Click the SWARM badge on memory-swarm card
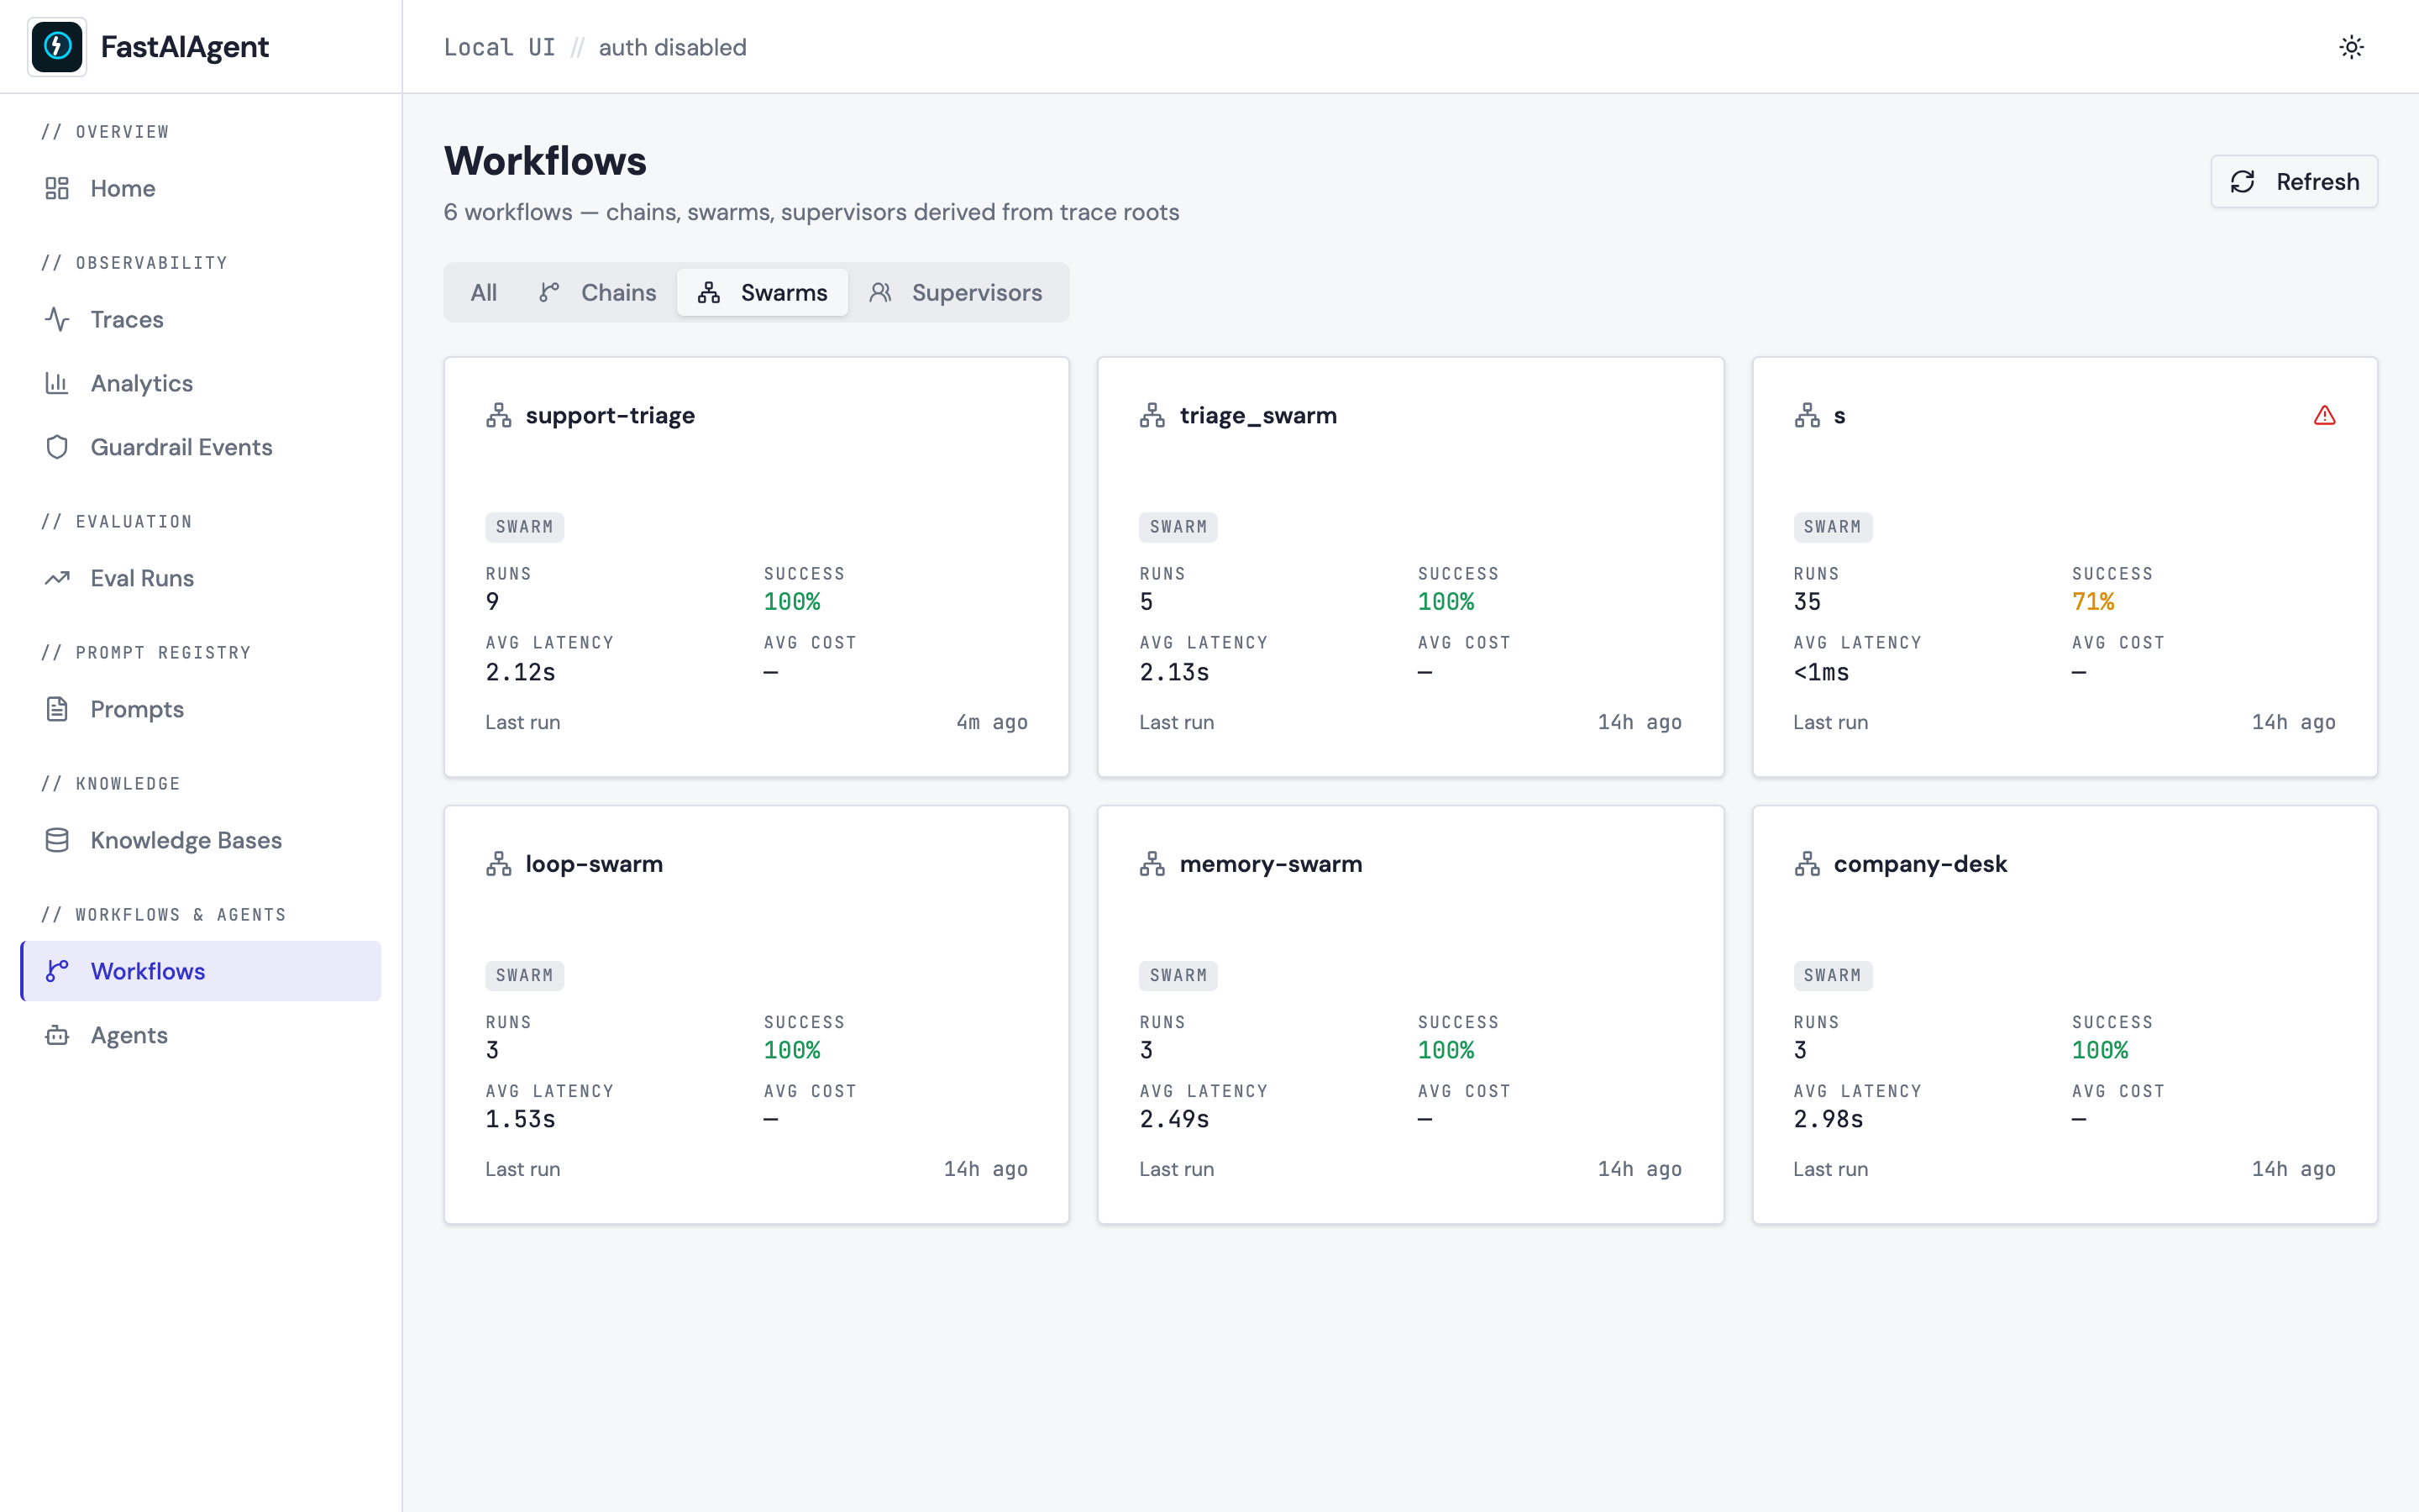 point(1178,975)
